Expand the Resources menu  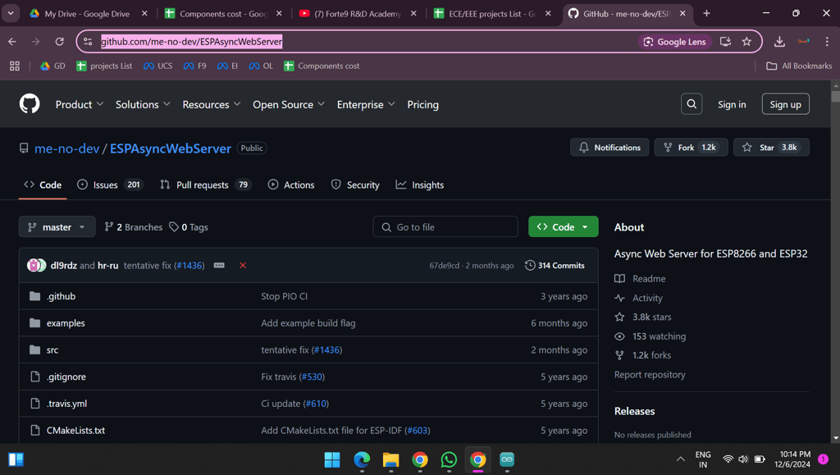click(211, 104)
